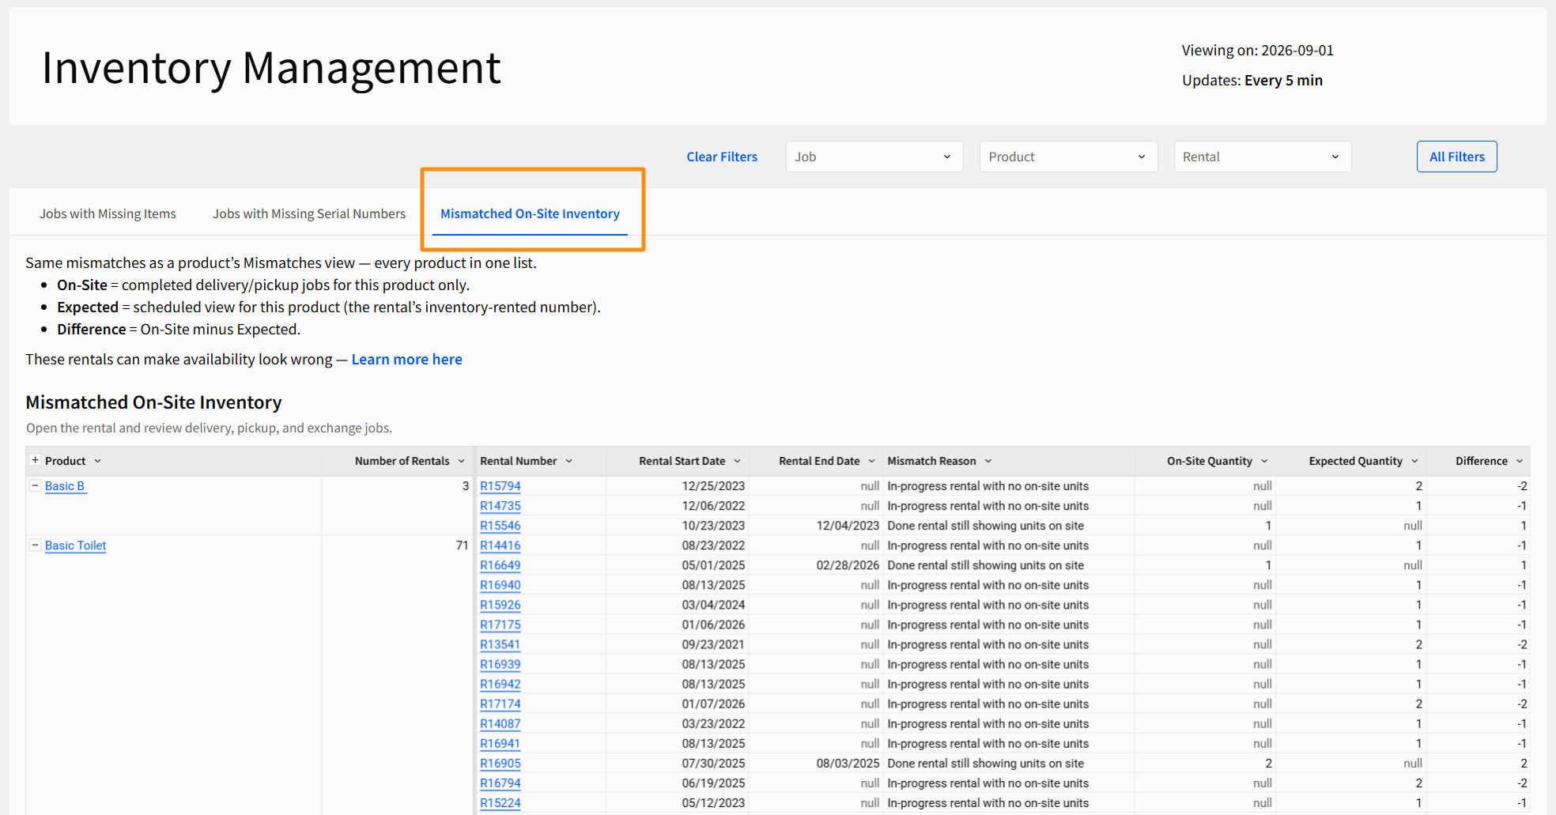Open rental R14416

(500, 545)
